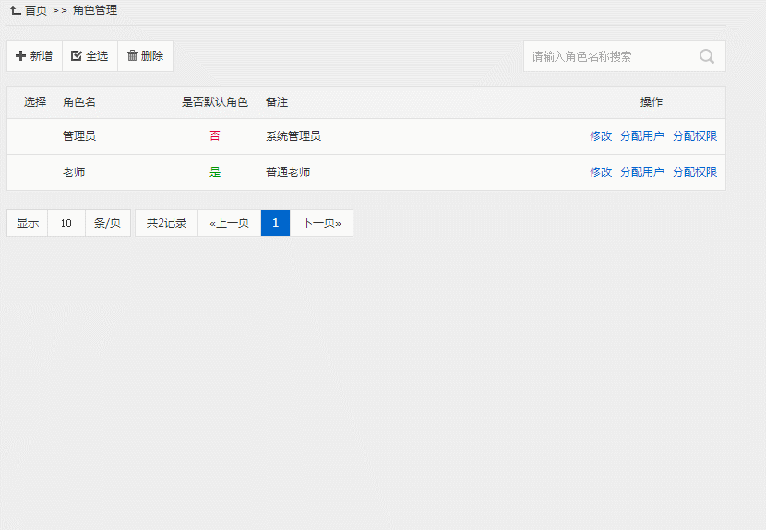Image resolution: width=766 pixels, height=530 pixels.
Task: Select page 1 in pagination
Action: coord(275,223)
